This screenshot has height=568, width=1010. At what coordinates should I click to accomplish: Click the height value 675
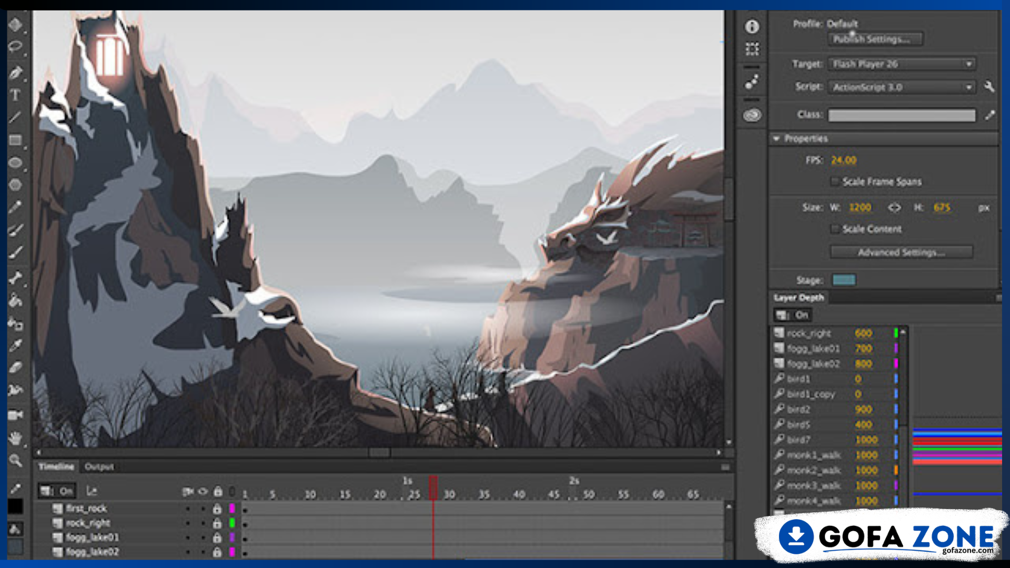click(942, 208)
